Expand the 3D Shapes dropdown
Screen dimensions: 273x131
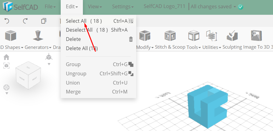pyautogui.click(x=11, y=47)
